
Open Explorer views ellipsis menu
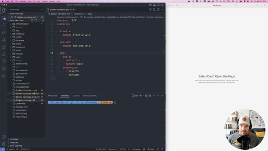click(x=41, y=10)
